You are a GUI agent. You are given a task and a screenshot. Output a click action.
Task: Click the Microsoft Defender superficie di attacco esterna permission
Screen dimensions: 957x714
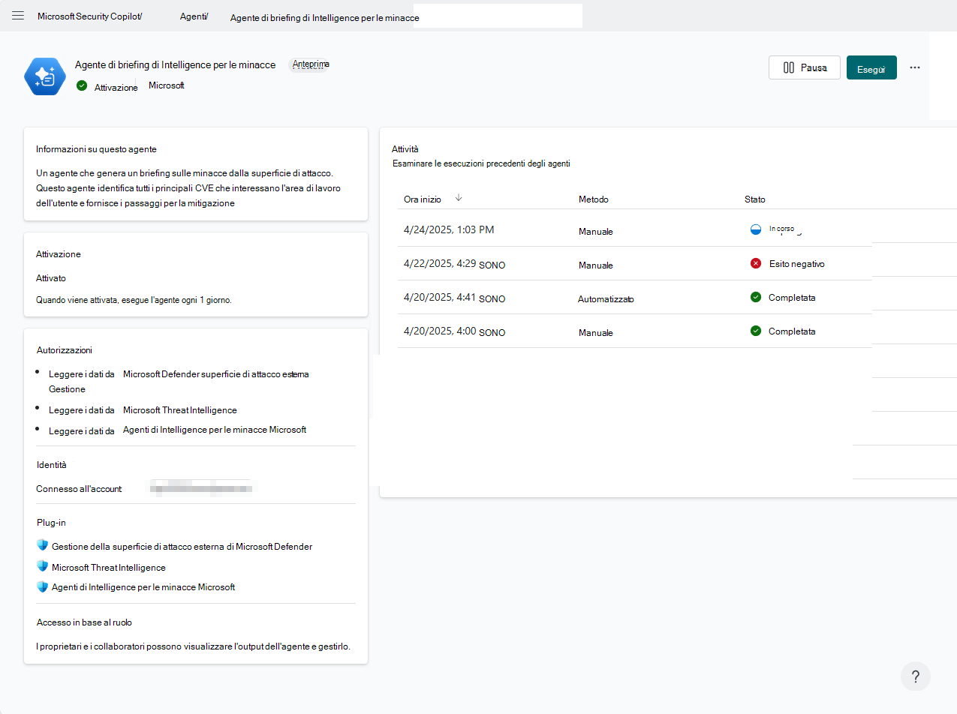[216, 374]
